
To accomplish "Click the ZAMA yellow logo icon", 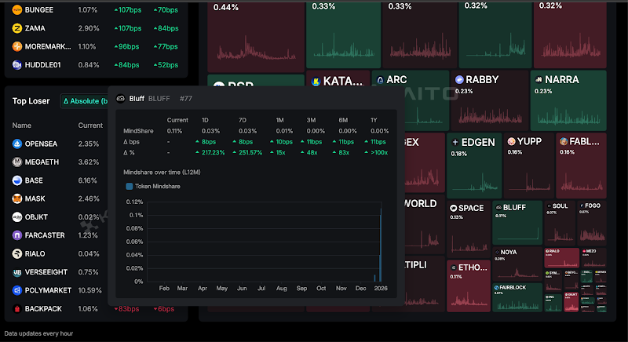I will point(16,28).
